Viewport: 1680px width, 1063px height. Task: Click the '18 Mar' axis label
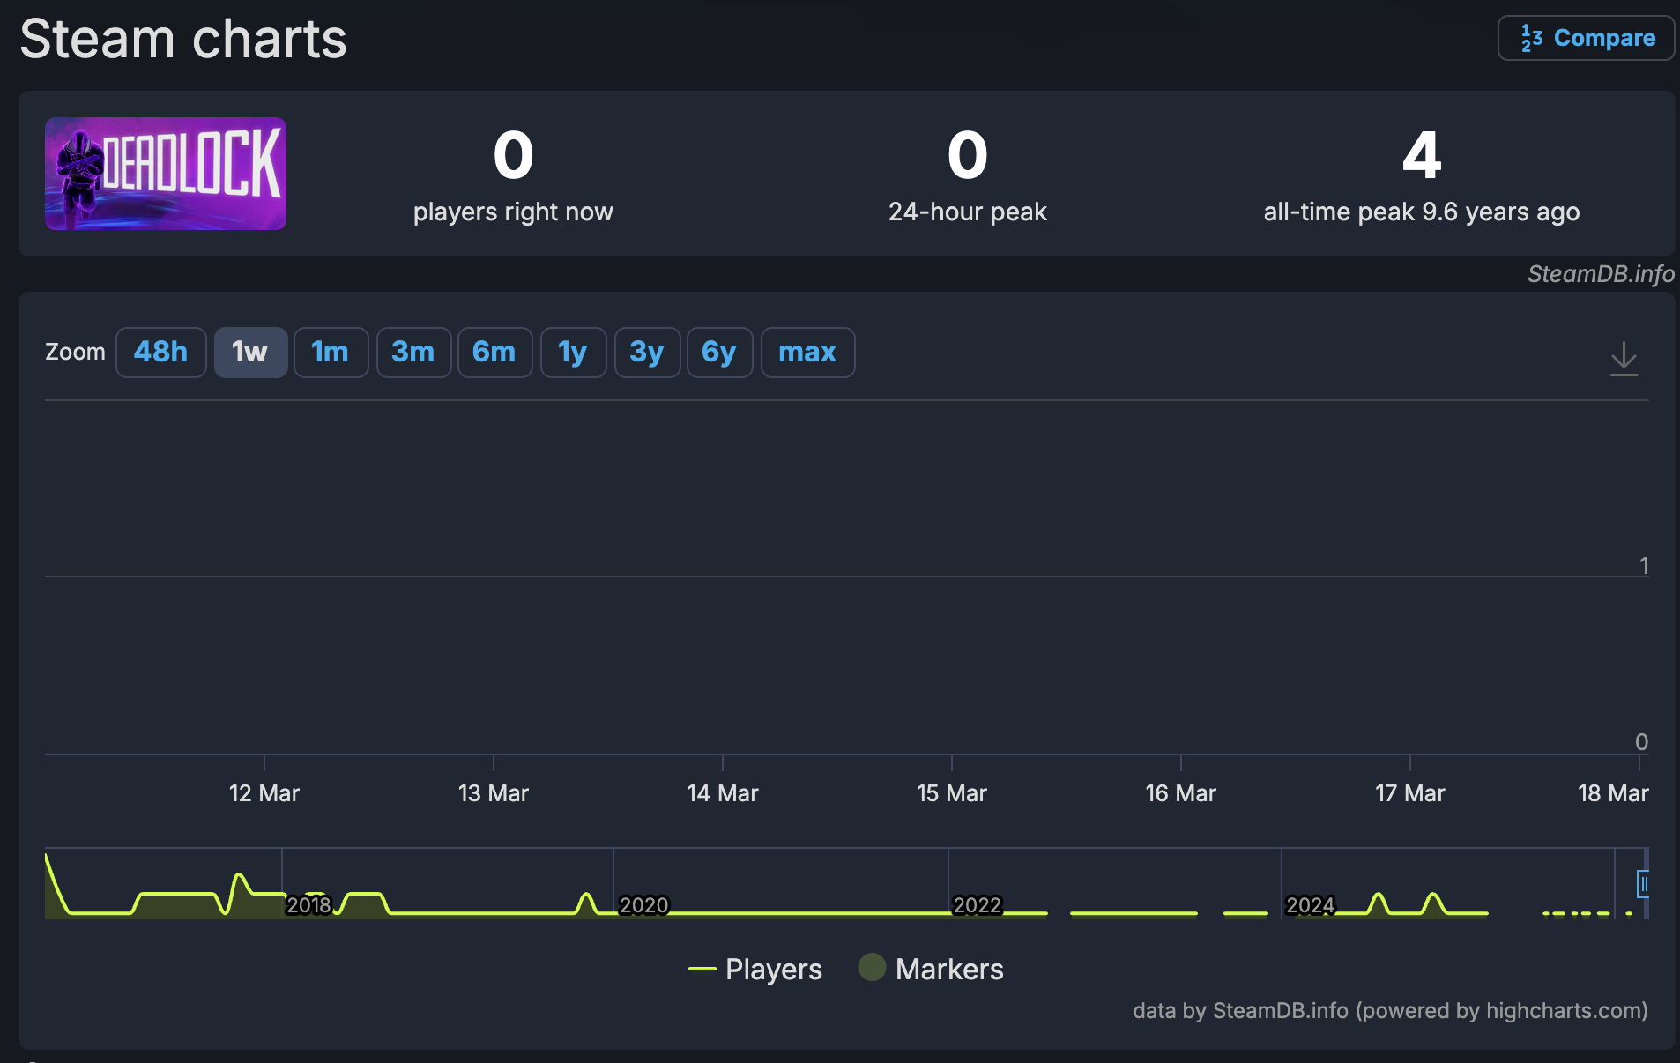[1613, 793]
